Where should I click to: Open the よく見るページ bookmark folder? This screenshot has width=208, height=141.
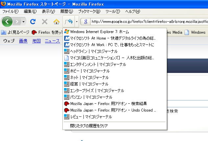click(x=15, y=32)
